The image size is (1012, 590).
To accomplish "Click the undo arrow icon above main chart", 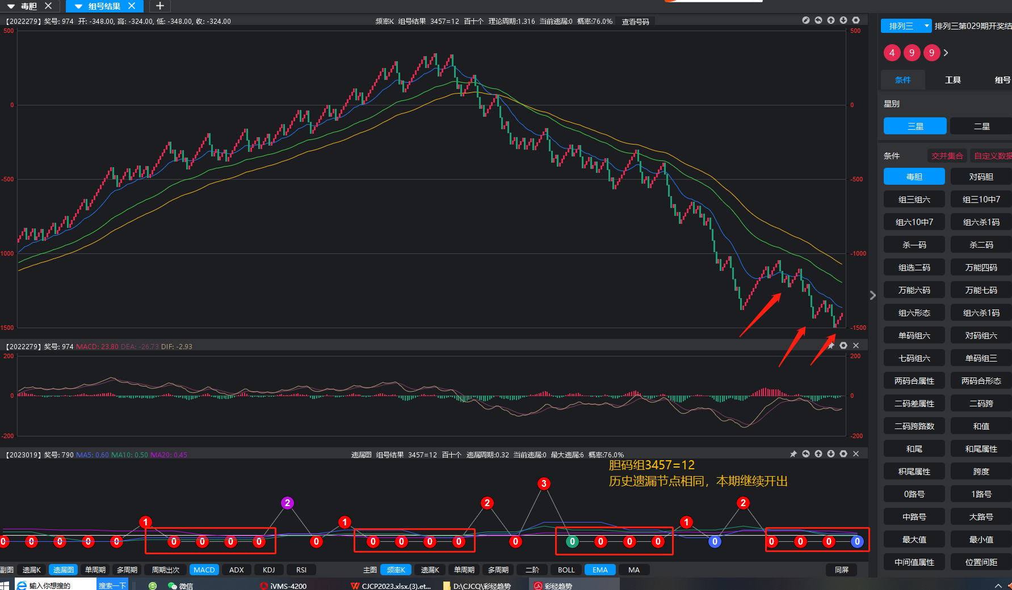I will (818, 20).
